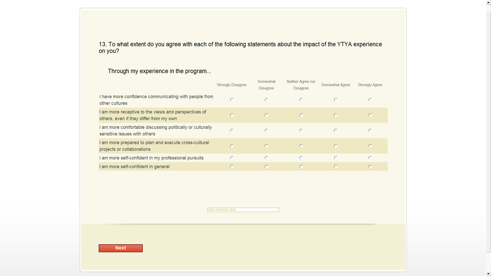Select Neither Agree nor Disagree for communicating with cultures

(301, 100)
